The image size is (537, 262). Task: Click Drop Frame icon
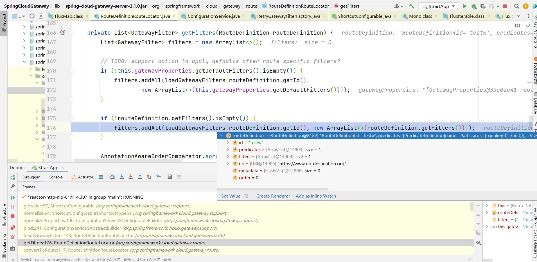149,177
